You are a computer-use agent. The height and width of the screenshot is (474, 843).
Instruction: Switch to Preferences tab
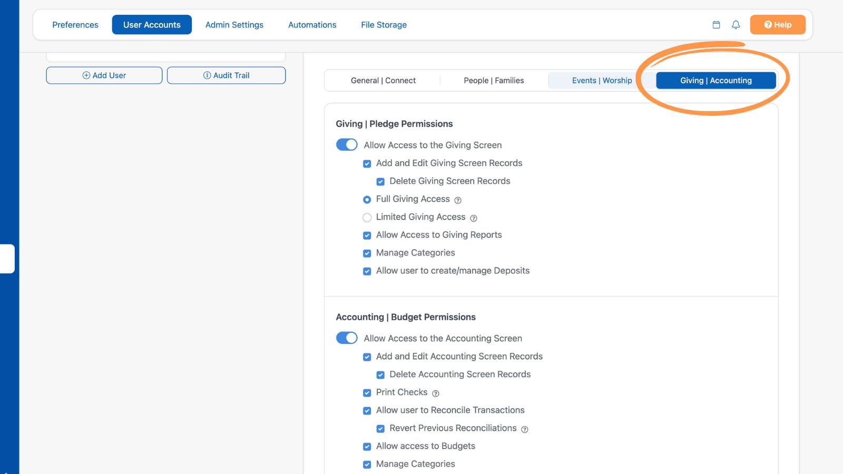pos(75,25)
